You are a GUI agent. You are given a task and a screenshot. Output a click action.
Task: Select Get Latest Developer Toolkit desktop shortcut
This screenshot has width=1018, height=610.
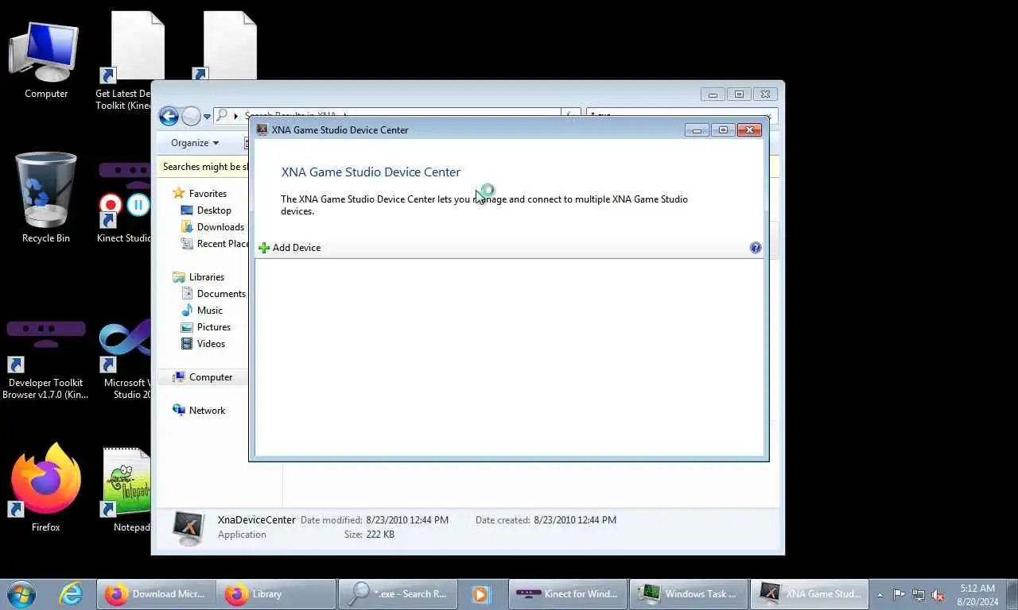pyautogui.click(x=123, y=61)
